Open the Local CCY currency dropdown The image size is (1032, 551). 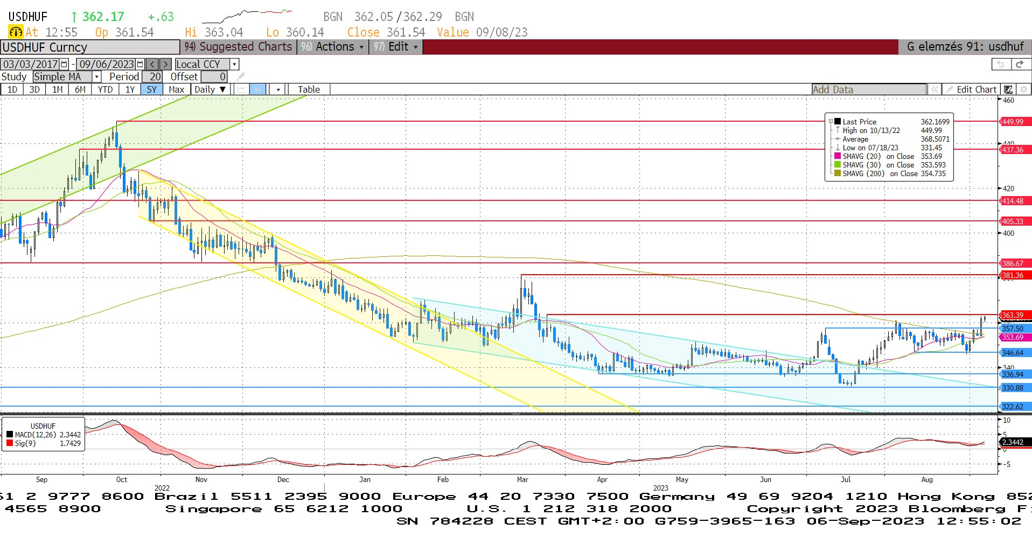pos(234,64)
